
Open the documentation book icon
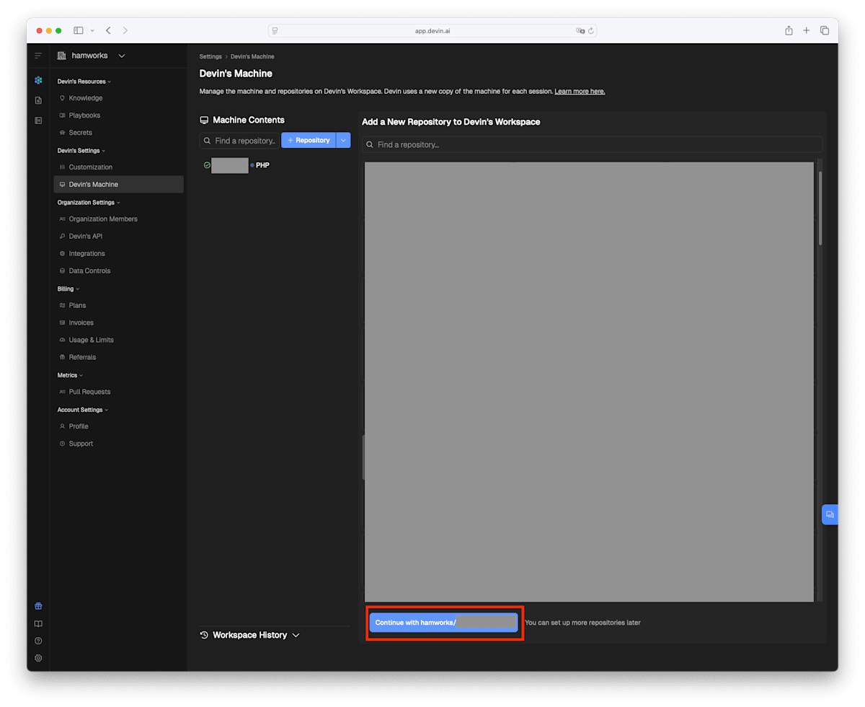(x=38, y=623)
